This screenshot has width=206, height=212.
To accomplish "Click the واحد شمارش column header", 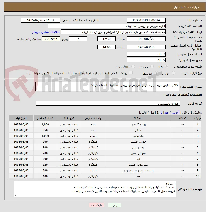I will point(93,118).
